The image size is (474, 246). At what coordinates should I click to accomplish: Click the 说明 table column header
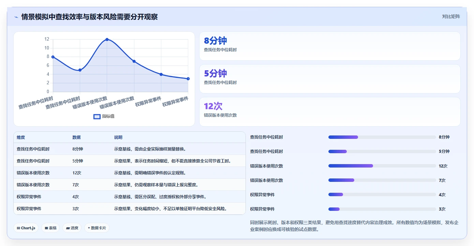(x=118, y=138)
